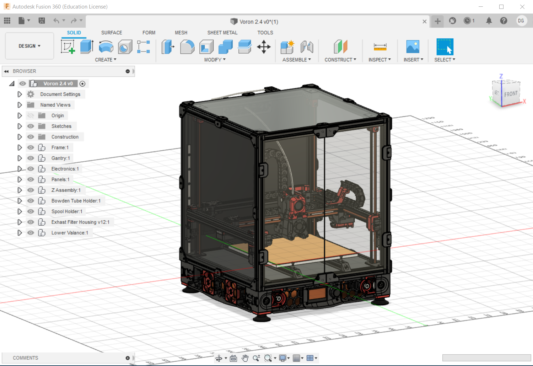533x366 pixels.
Task: Select the Create Sketch tool
Action: (68, 47)
